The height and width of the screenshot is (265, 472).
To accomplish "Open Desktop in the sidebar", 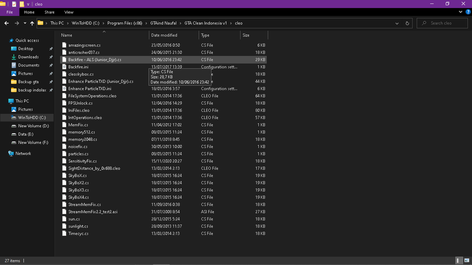I will point(25,49).
